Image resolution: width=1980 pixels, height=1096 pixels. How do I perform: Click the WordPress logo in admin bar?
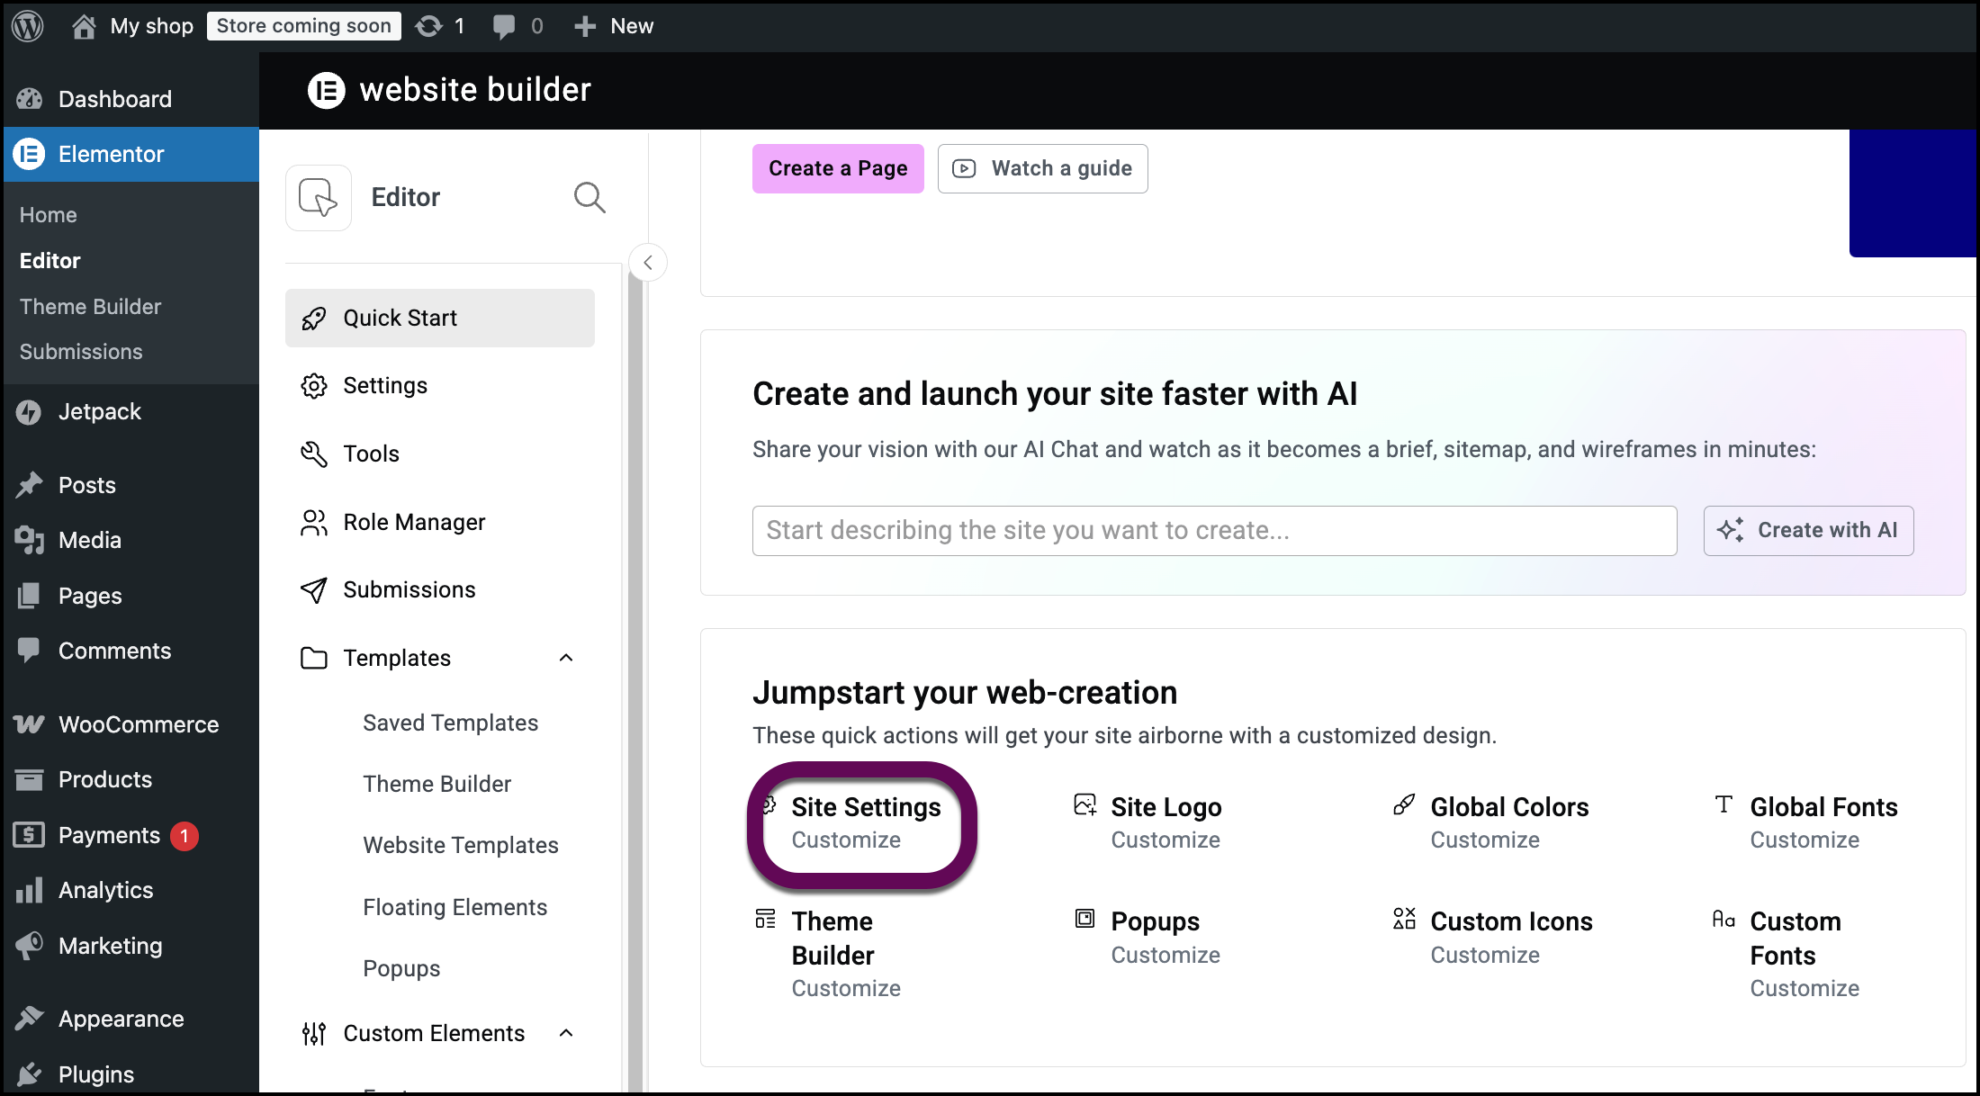point(28,26)
